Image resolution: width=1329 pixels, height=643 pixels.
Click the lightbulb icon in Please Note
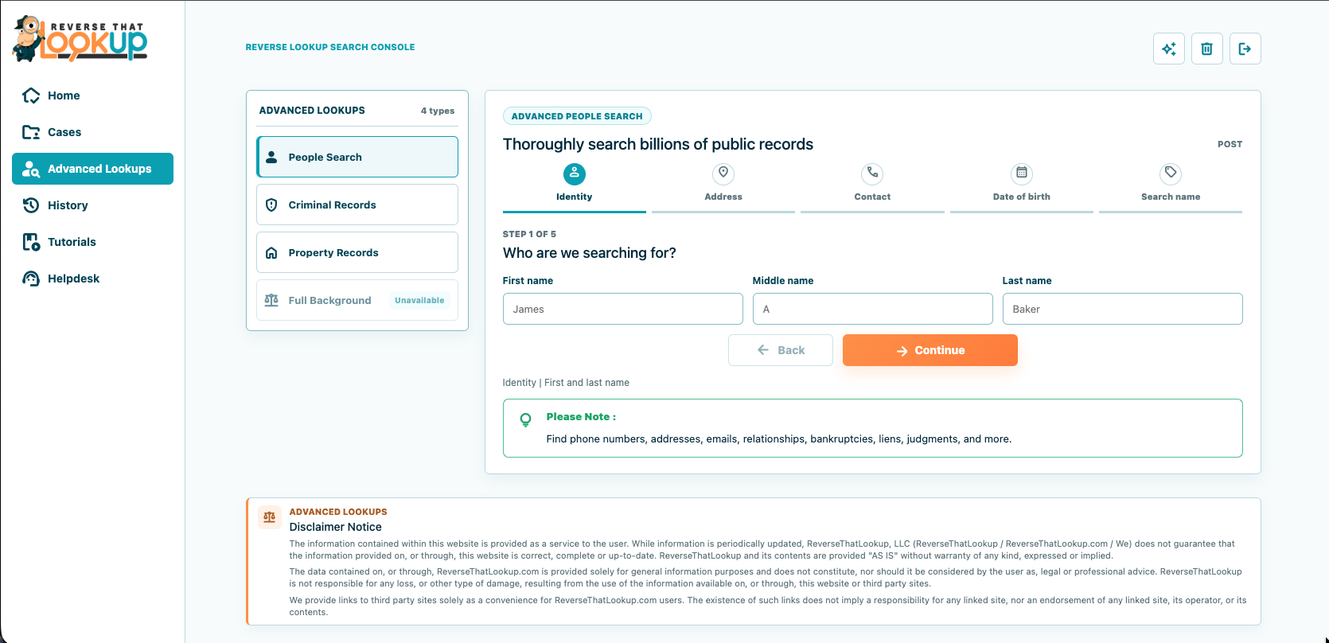tap(525, 419)
